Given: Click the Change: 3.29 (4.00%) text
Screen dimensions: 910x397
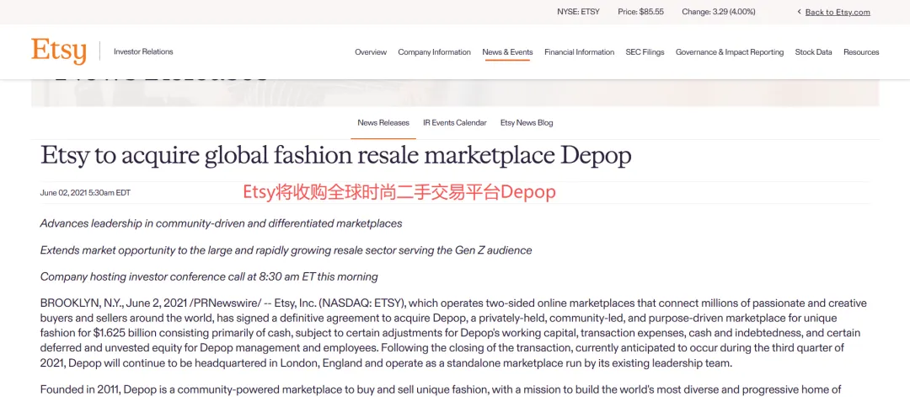Looking at the screenshot, I should pos(720,12).
